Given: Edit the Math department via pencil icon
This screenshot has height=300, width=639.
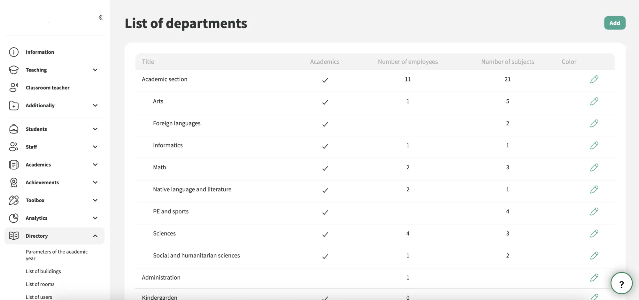Looking at the screenshot, I should 594,167.
